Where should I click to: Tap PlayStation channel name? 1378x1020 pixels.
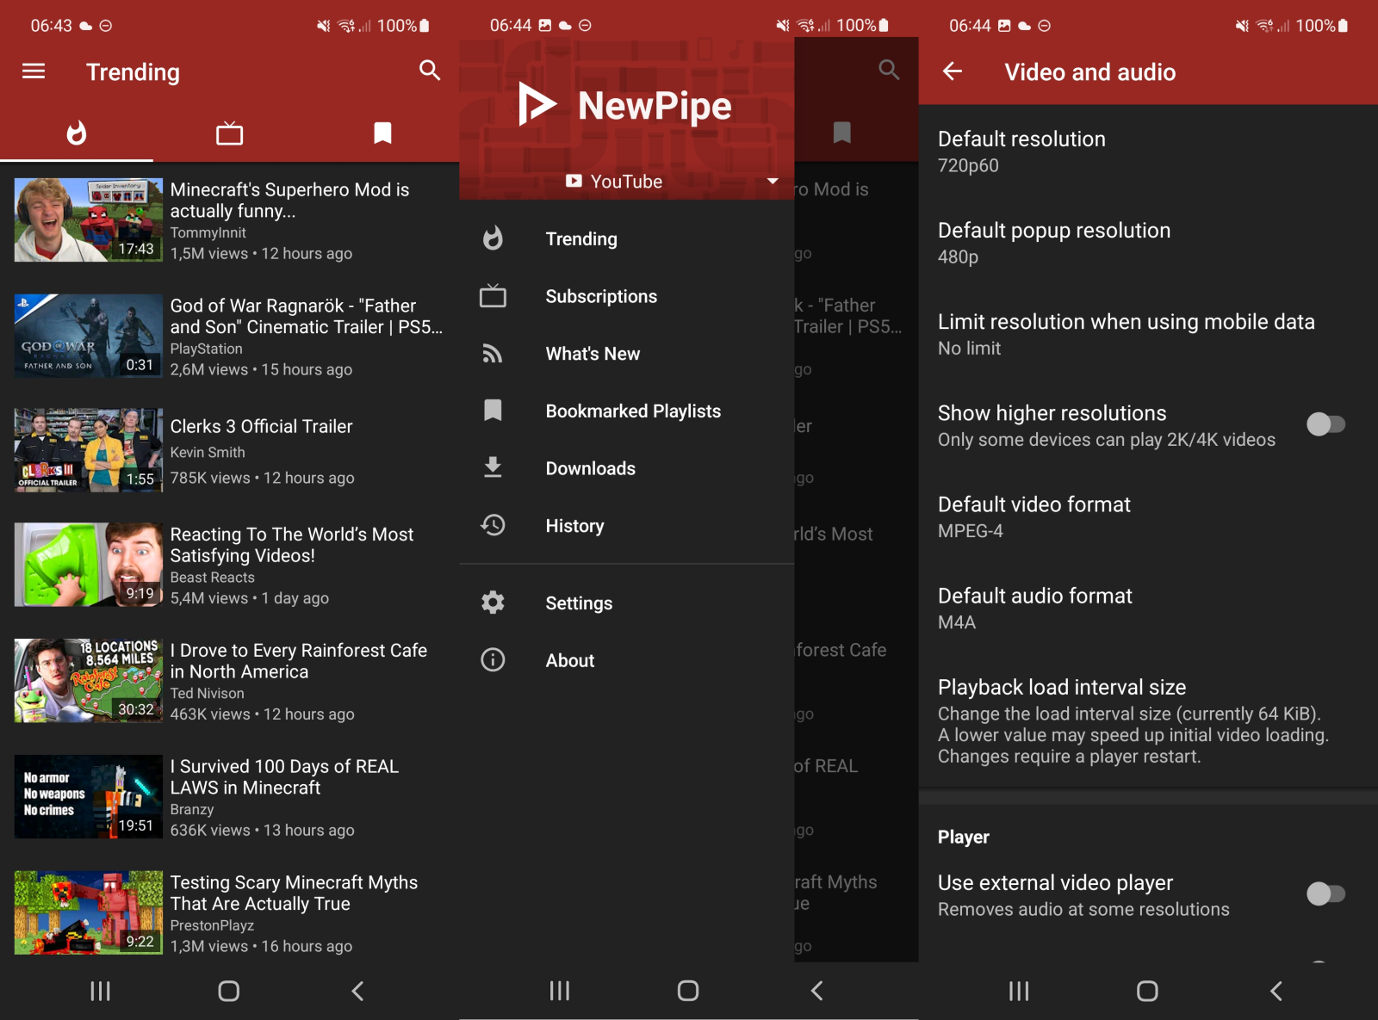coord(207,349)
